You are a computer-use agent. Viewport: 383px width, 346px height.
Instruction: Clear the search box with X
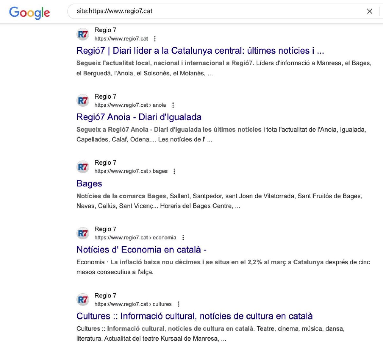[370, 11]
